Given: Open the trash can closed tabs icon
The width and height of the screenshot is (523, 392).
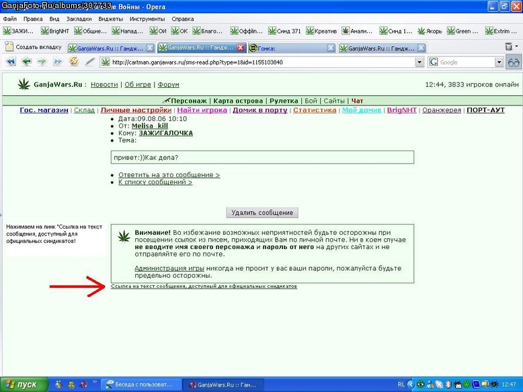Looking at the screenshot, I should [509, 46].
